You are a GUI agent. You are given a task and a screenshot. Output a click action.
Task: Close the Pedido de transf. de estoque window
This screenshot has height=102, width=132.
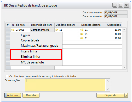point(126,5)
